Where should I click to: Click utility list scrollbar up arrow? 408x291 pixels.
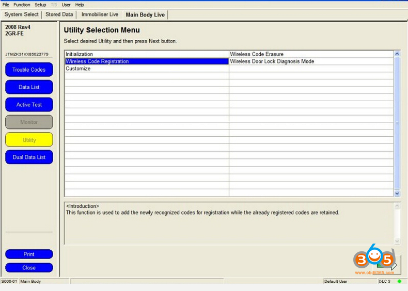[397, 54]
